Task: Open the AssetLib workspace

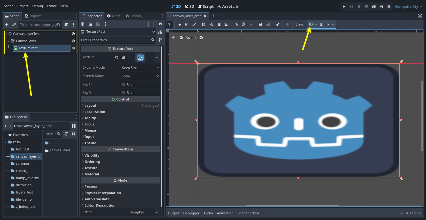Action: pyautogui.click(x=228, y=6)
